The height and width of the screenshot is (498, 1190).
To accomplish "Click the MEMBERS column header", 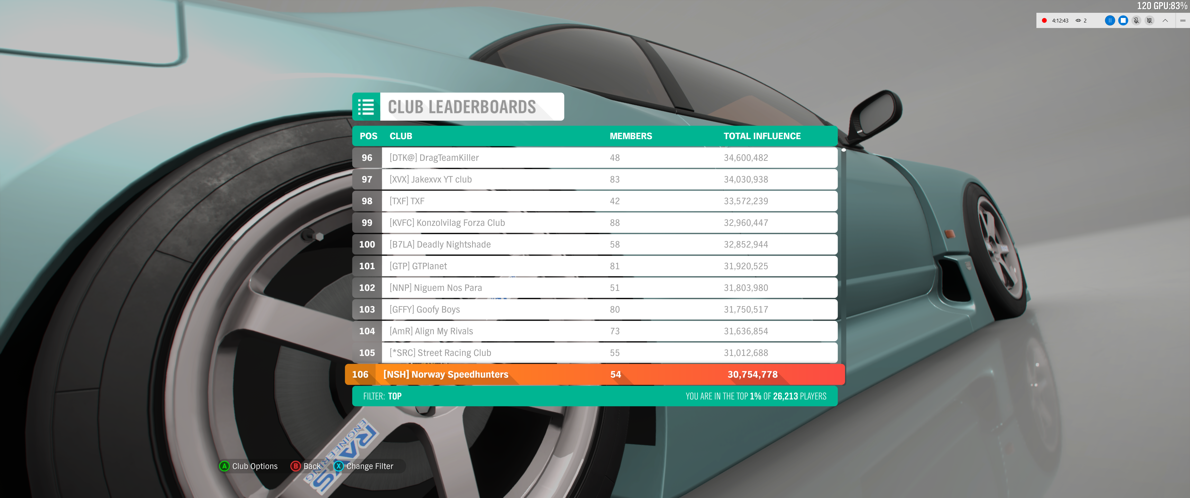I will [631, 136].
